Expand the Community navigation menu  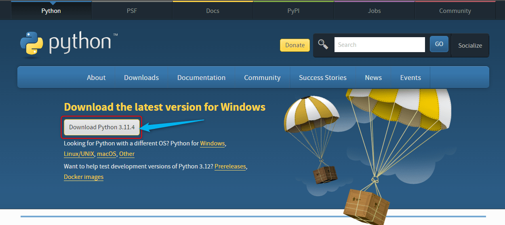[x=262, y=78]
